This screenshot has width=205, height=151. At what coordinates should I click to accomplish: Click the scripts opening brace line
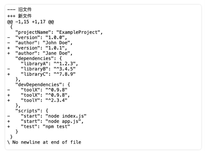point(32,111)
